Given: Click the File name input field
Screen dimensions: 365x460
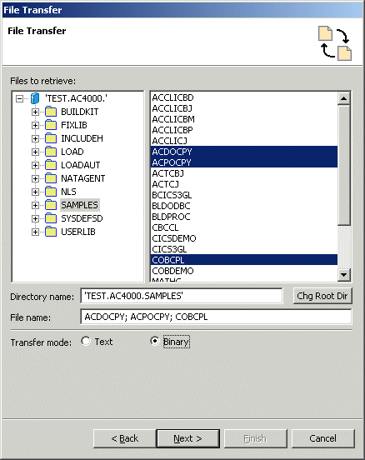Looking at the screenshot, I should (x=216, y=317).
